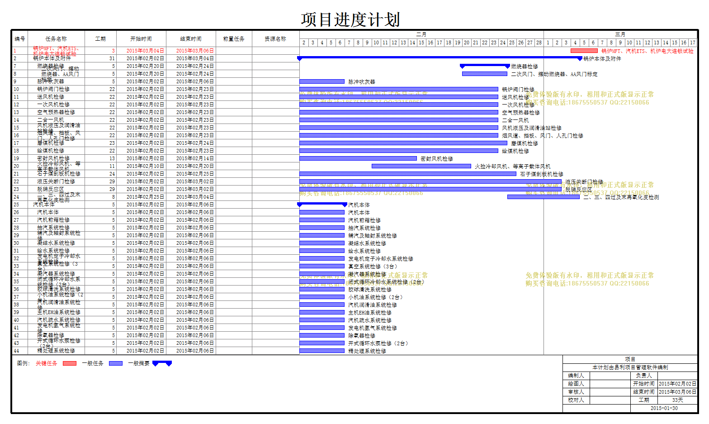
Task: Click the summary bar for 燃烧器检修
Action: click(x=485, y=66)
